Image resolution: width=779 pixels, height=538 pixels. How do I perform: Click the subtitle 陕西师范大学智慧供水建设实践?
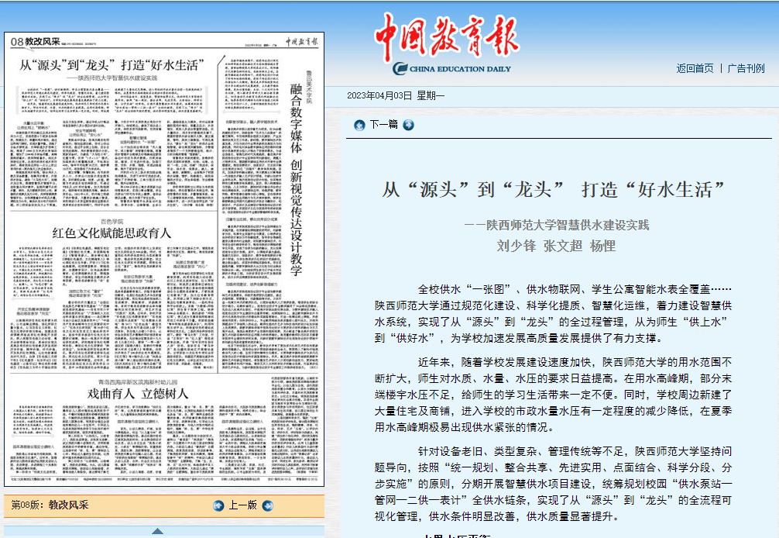tap(557, 226)
